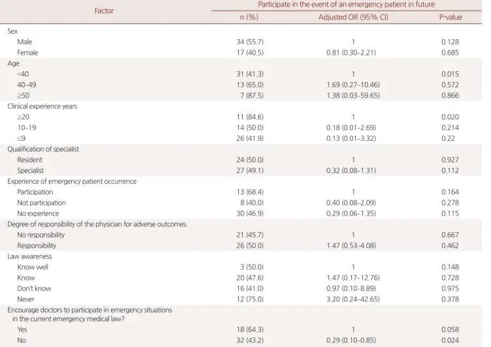
Task: Click the 'Never' row label
Action: pos(25,299)
